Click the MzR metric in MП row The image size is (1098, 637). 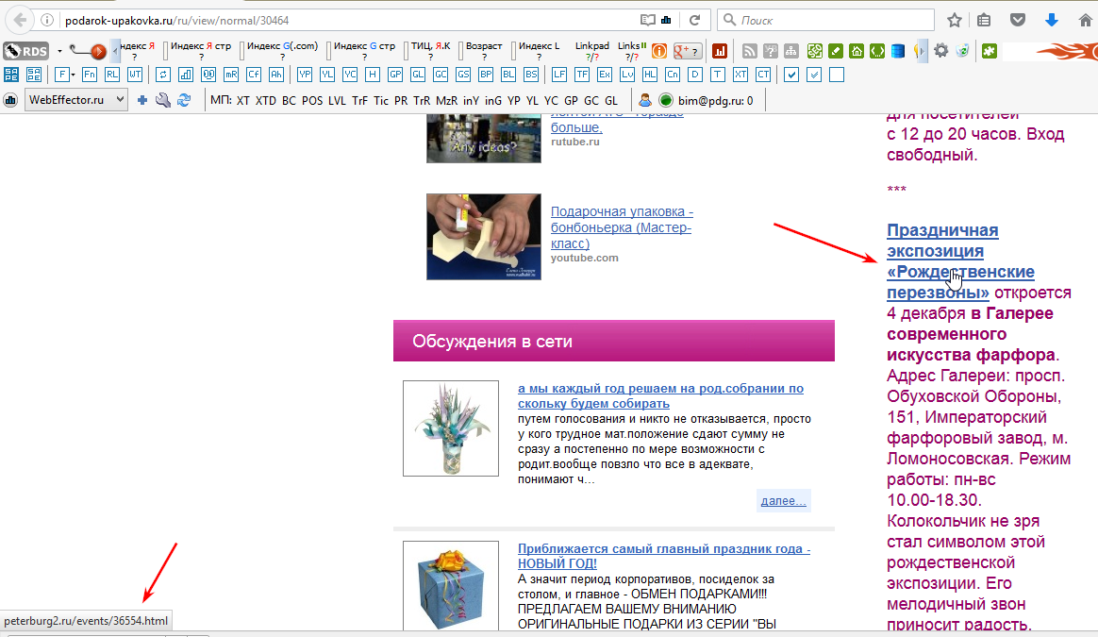pos(446,101)
